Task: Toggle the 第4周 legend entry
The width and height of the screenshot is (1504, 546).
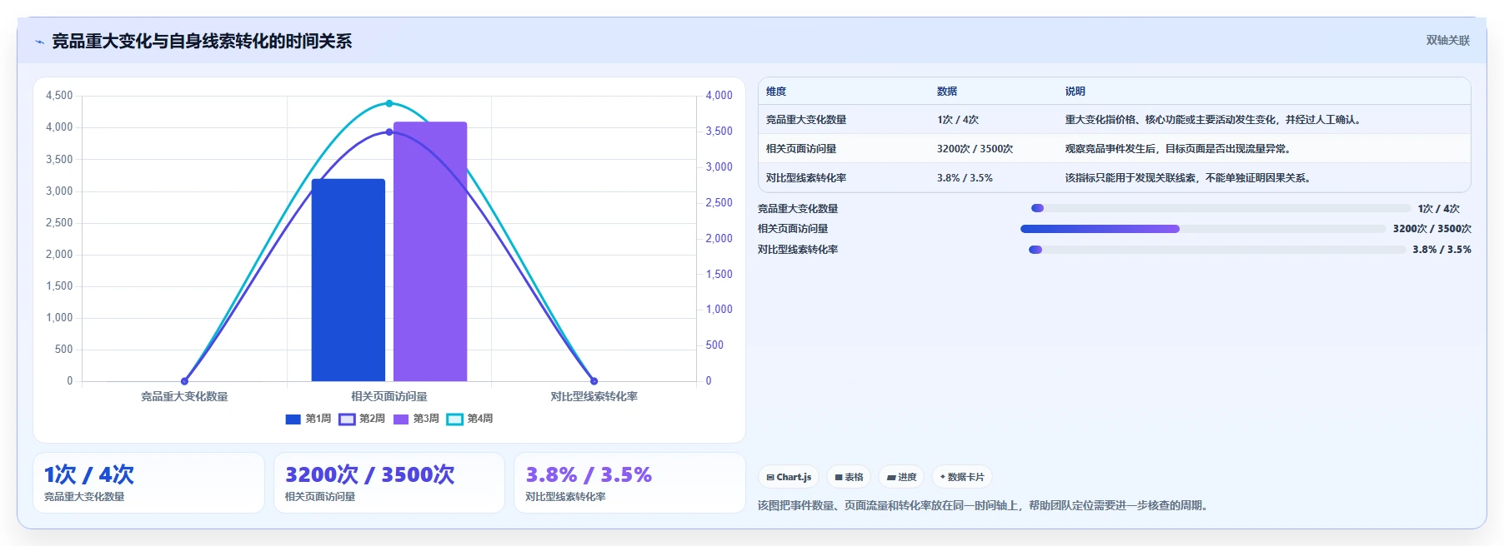Action: pos(469,419)
